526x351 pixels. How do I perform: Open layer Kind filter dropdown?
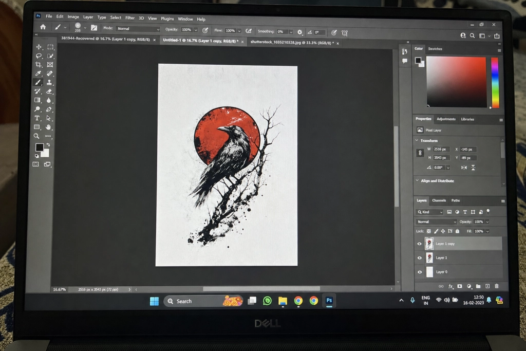click(429, 212)
